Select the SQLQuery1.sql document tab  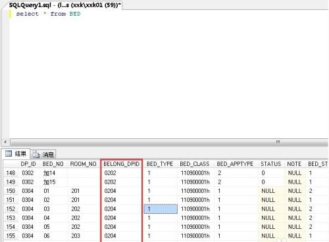click(x=64, y=5)
